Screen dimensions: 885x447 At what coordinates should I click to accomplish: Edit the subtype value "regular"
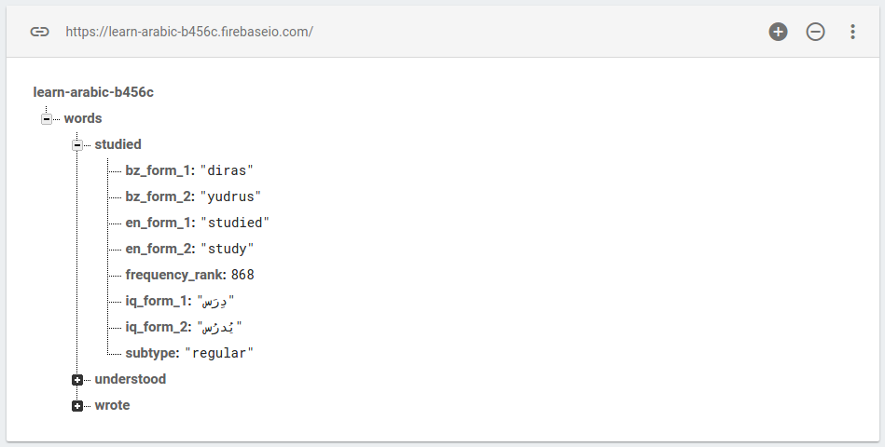click(x=219, y=353)
